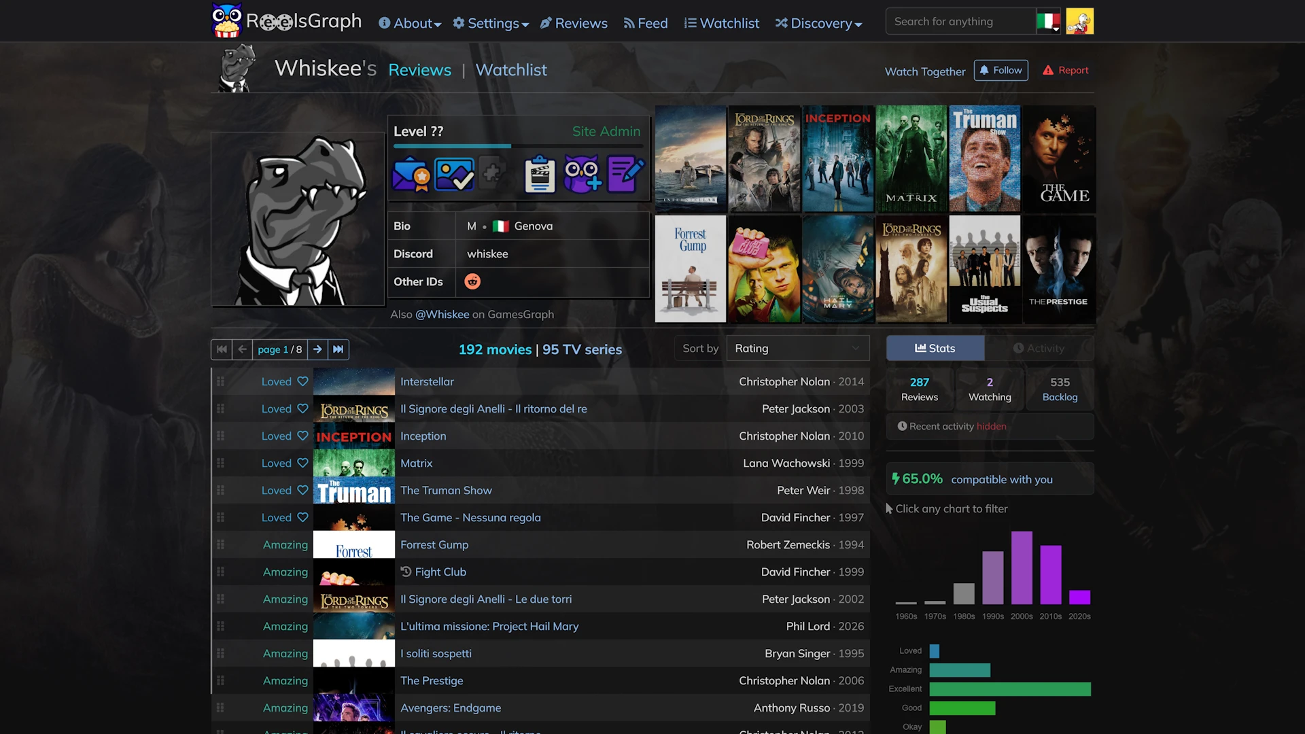This screenshot has height=734, width=1305.
Task: Expand the About menu
Action: 410,23
